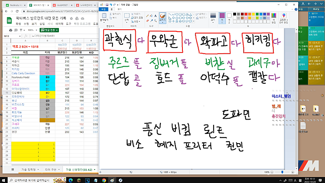Open the 삽입 menu in Google Sheets

[42, 24]
